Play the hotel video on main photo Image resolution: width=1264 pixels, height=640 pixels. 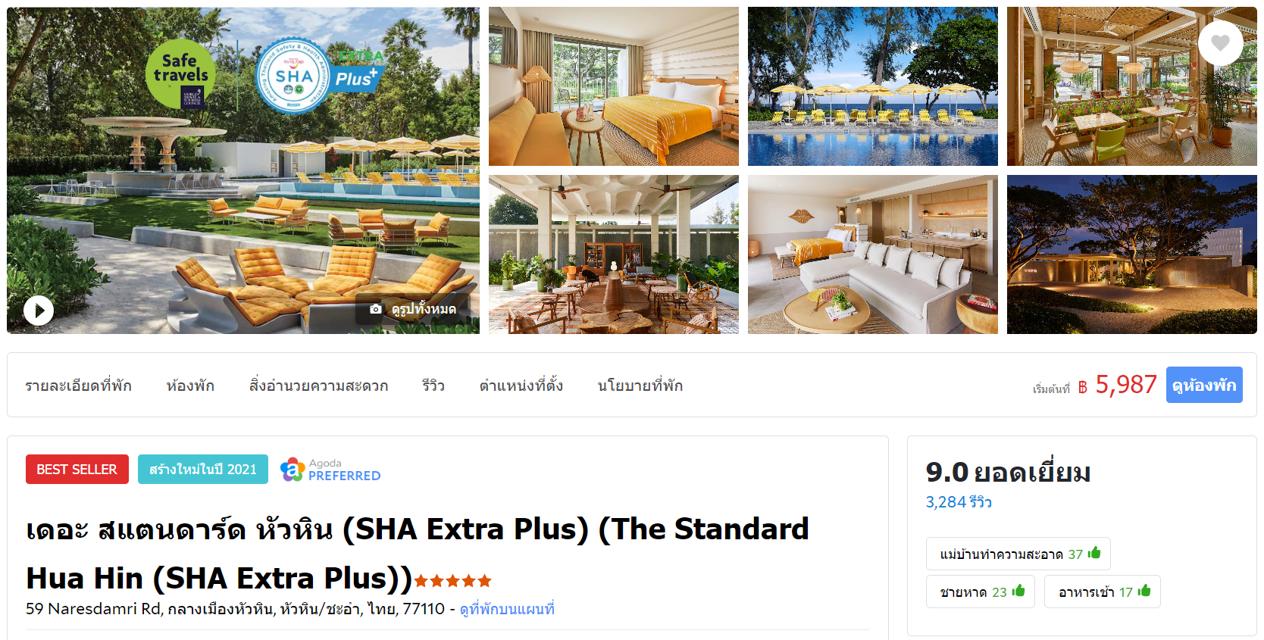click(39, 310)
